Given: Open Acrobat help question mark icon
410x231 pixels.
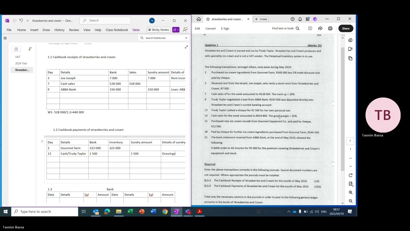Looking at the screenshot, I should (292, 19).
